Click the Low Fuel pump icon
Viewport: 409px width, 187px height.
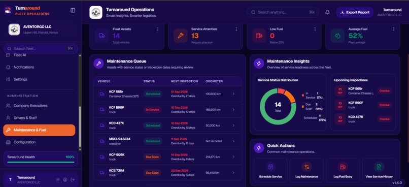259,36
